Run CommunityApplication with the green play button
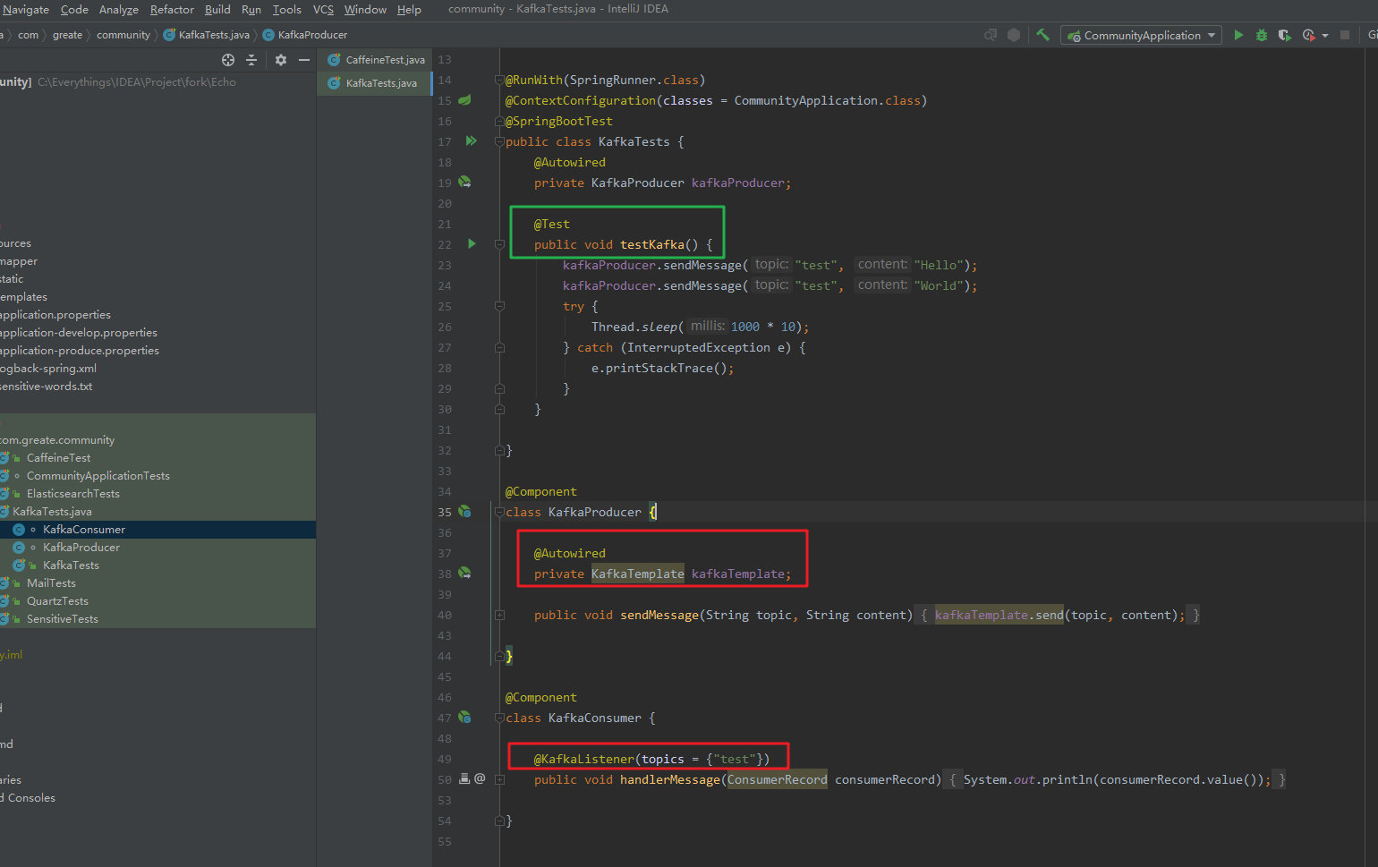 tap(1238, 35)
